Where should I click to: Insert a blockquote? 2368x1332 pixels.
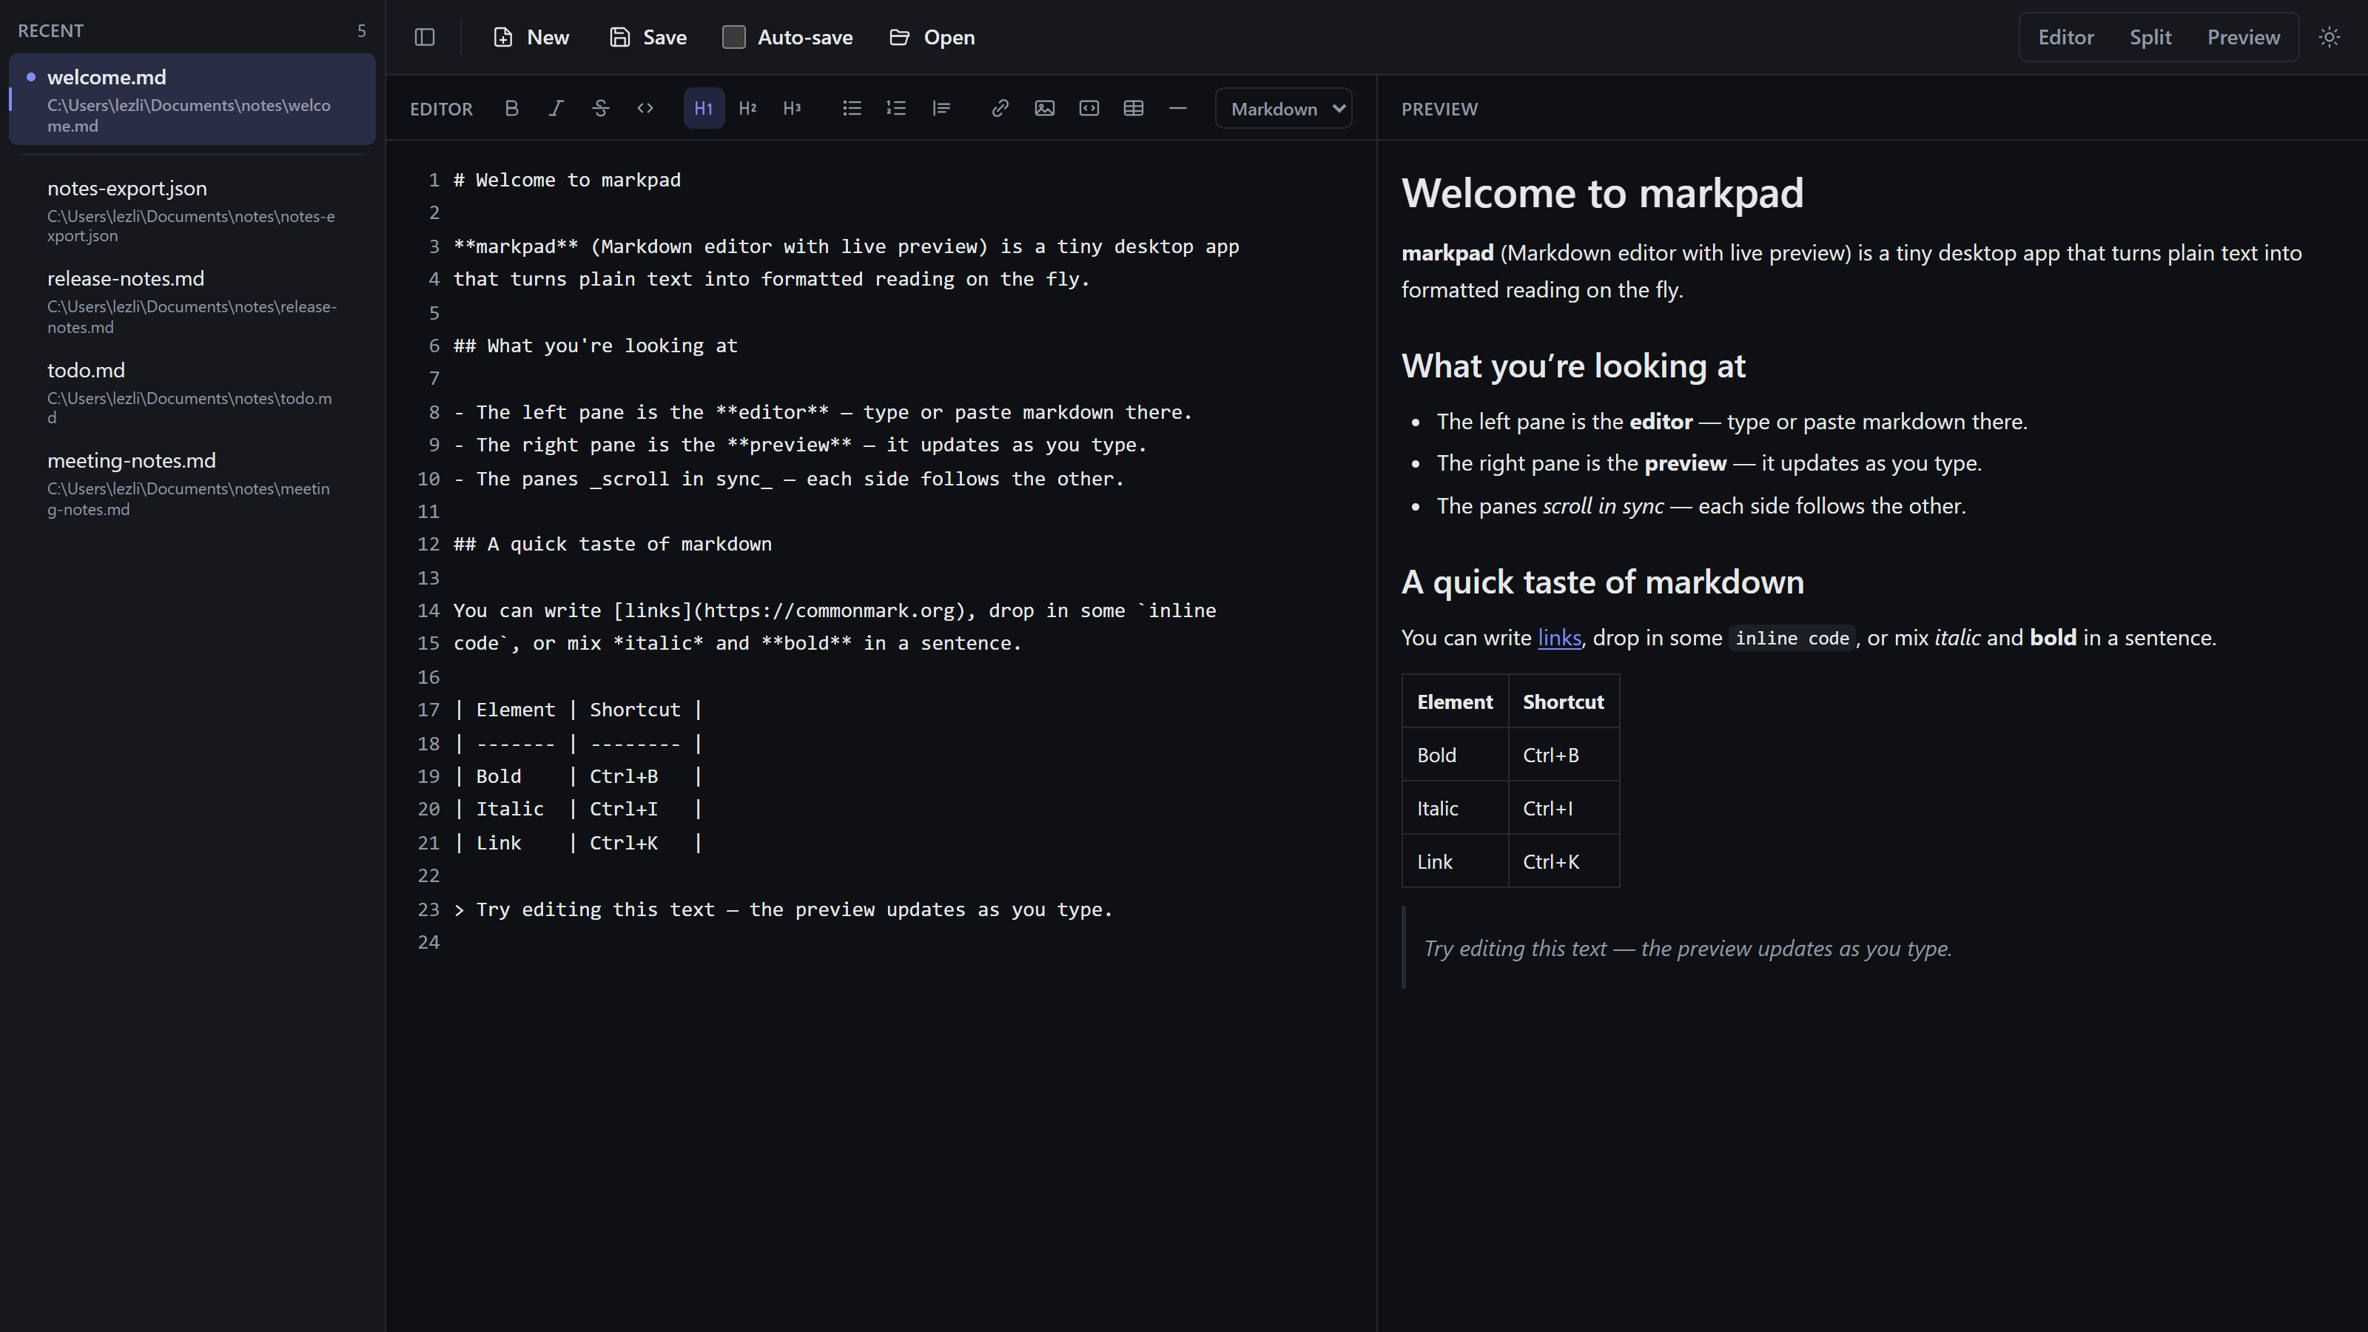(x=941, y=109)
